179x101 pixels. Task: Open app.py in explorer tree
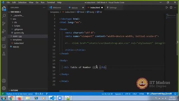point(16,47)
